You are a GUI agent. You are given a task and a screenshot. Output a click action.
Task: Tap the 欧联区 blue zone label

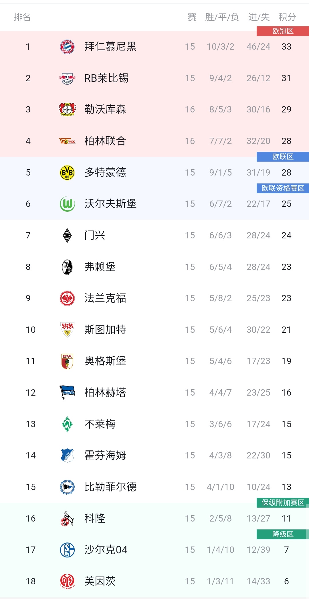click(283, 157)
